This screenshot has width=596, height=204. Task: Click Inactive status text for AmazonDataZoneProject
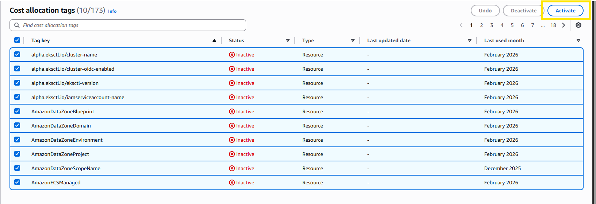click(245, 154)
